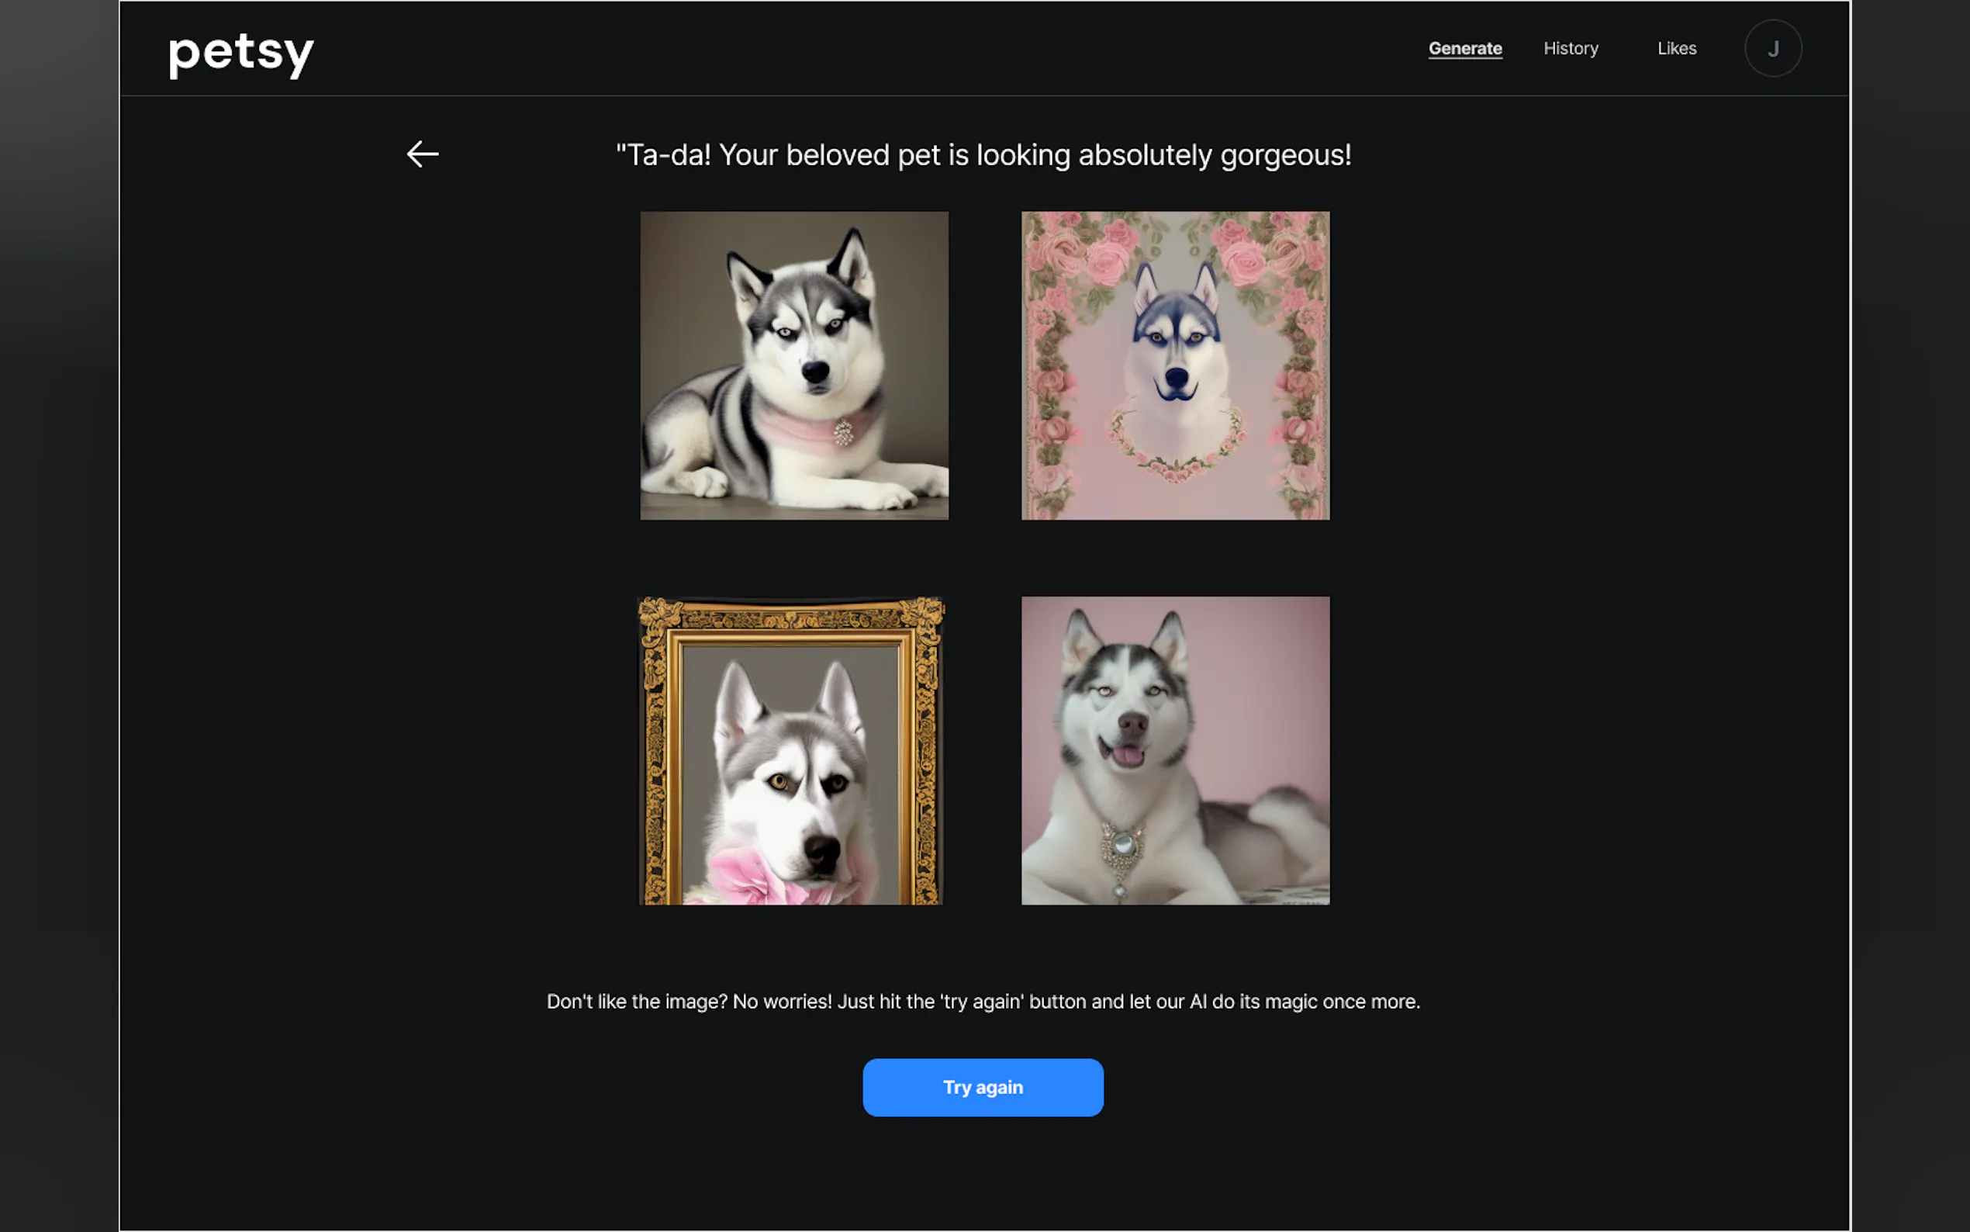Click the 'Don't like the image?' hint text

pyautogui.click(x=983, y=1002)
